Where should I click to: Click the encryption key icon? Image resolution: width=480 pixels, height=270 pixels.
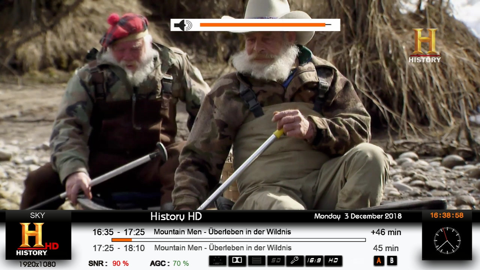click(295, 261)
